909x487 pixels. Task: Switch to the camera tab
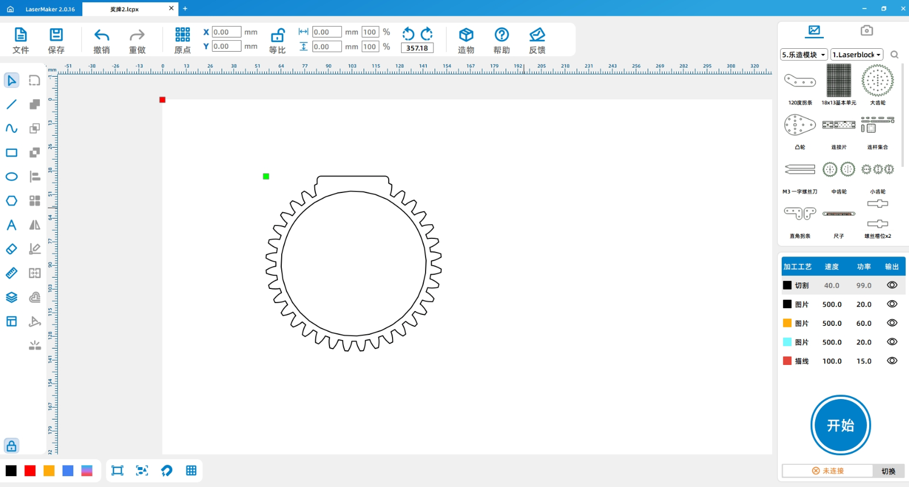866,31
